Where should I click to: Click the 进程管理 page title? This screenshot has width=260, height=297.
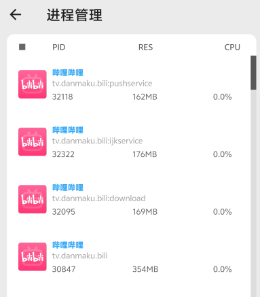click(75, 15)
